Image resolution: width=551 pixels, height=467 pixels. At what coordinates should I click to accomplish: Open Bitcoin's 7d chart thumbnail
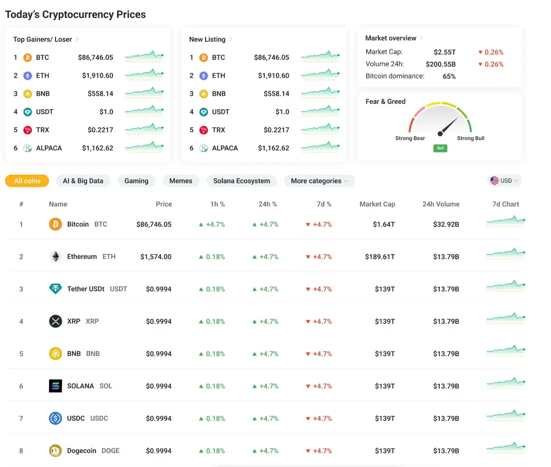pyautogui.click(x=505, y=222)
